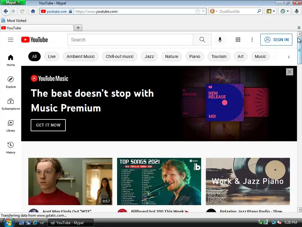Click the browser URL address field

(x=135, y=12)
